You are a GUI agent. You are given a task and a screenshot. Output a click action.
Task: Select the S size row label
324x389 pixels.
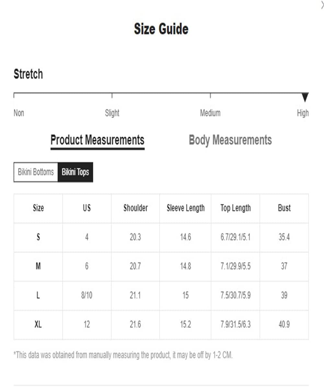38,237
